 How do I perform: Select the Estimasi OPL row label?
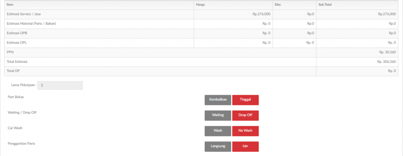point(17,42)
